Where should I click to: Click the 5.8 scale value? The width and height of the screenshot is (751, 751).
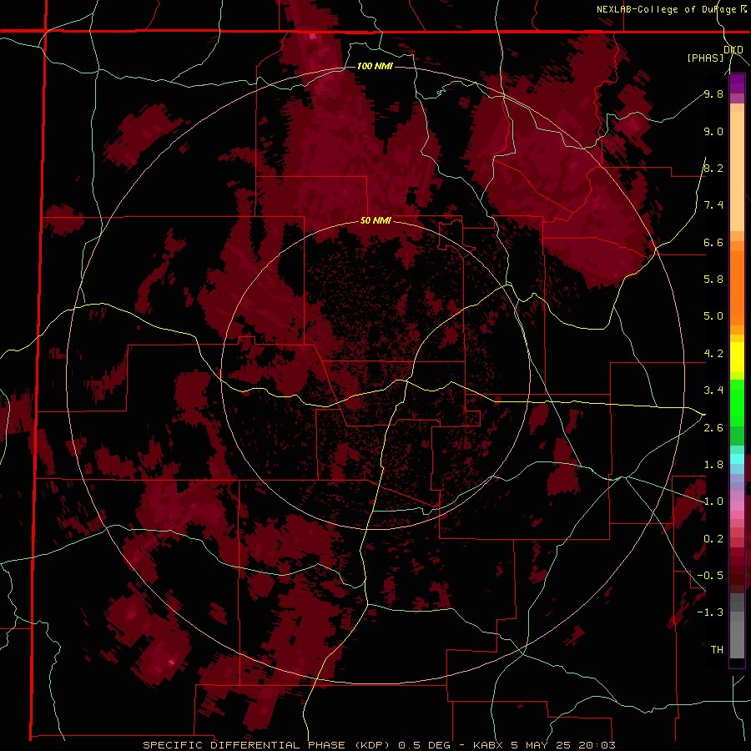point(713,280)
